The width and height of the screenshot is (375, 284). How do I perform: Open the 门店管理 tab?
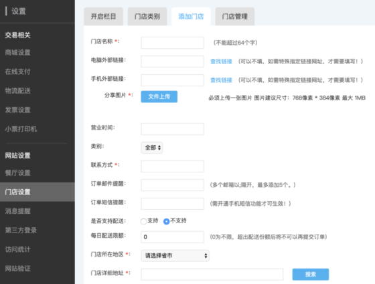(235, 17)
